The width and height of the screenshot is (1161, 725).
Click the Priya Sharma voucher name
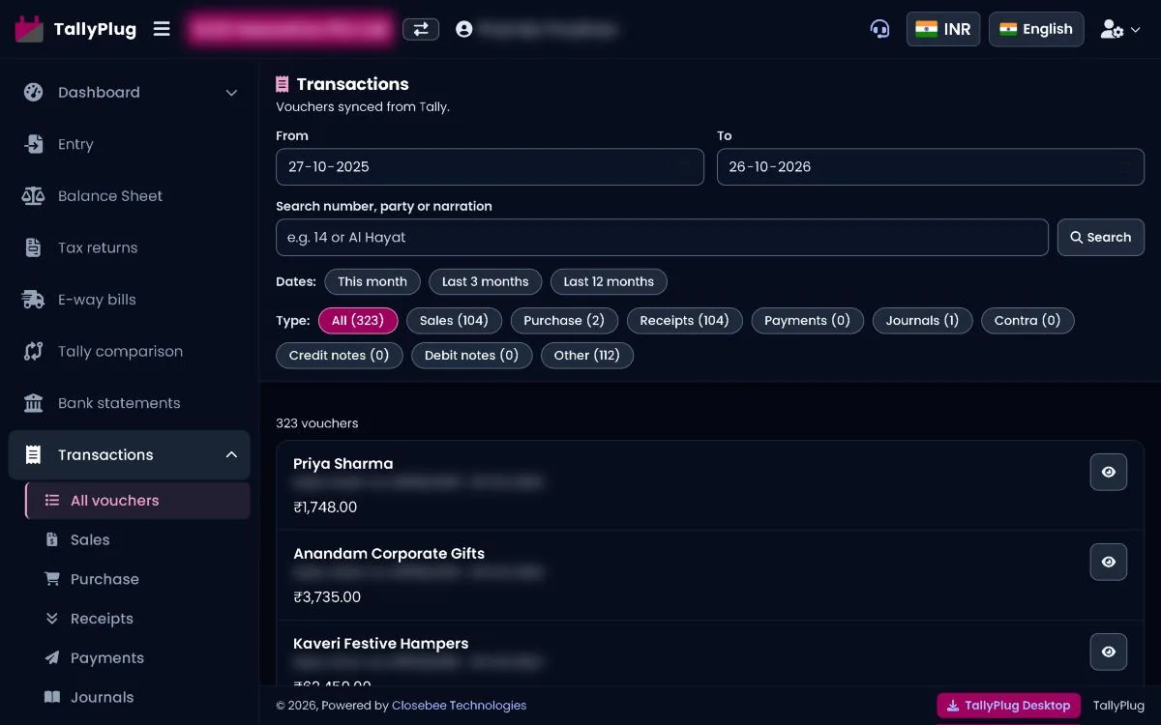coord(343,464)
